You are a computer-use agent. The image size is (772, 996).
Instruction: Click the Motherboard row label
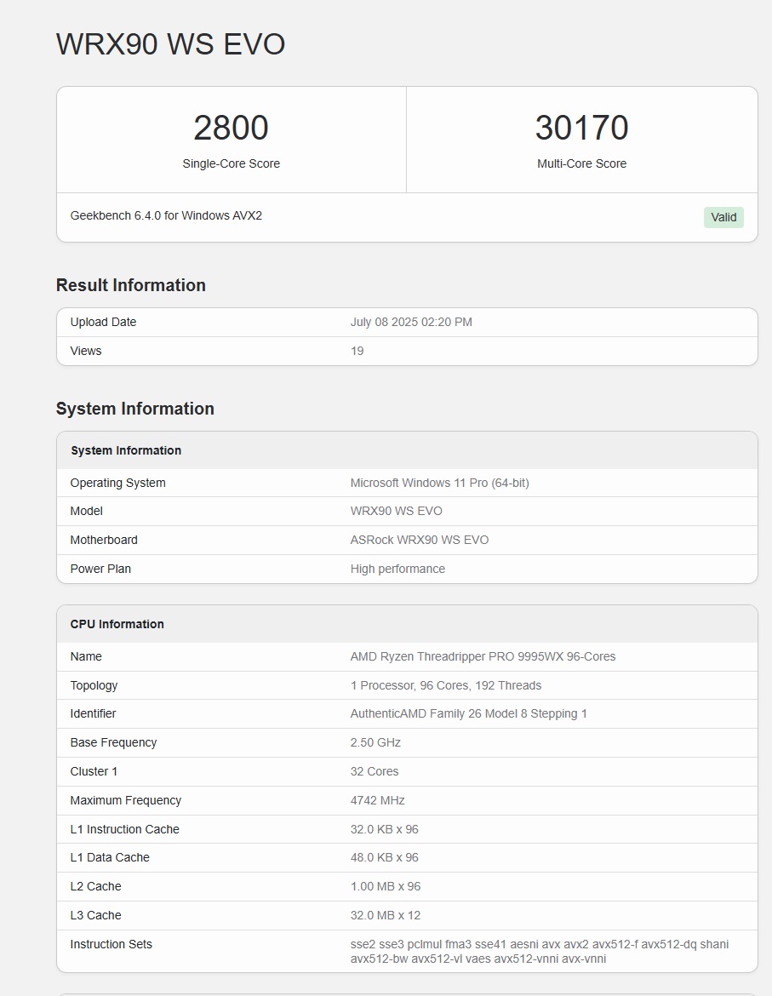[x=104, y=540]
